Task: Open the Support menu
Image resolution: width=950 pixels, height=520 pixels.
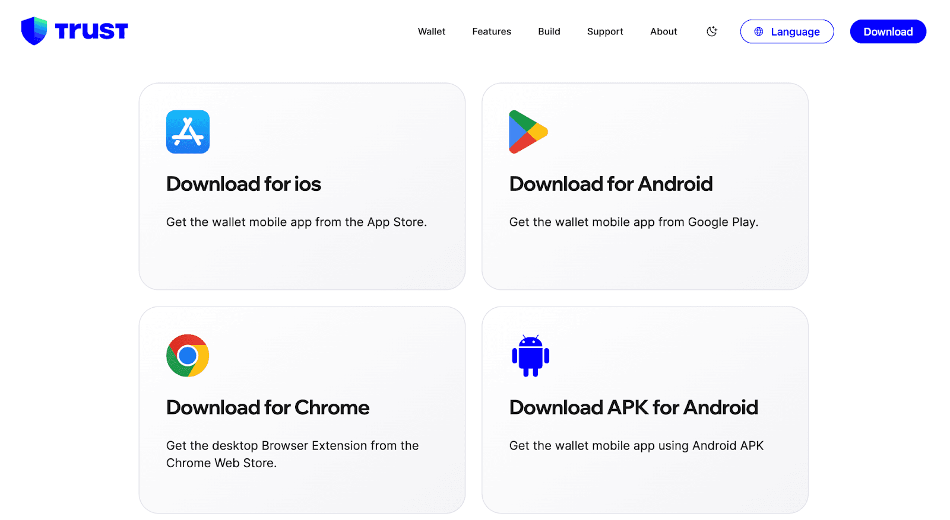Action: click(605, 31)
